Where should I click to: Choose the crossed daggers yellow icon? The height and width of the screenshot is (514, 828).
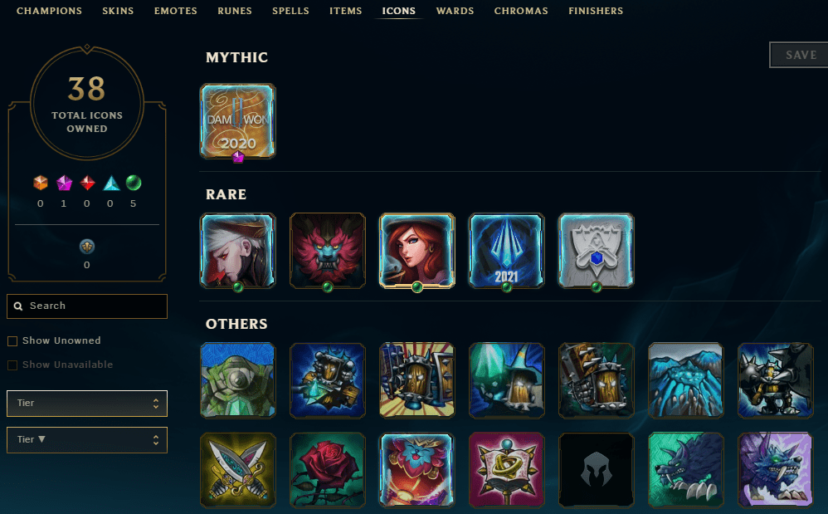(237, 470)
